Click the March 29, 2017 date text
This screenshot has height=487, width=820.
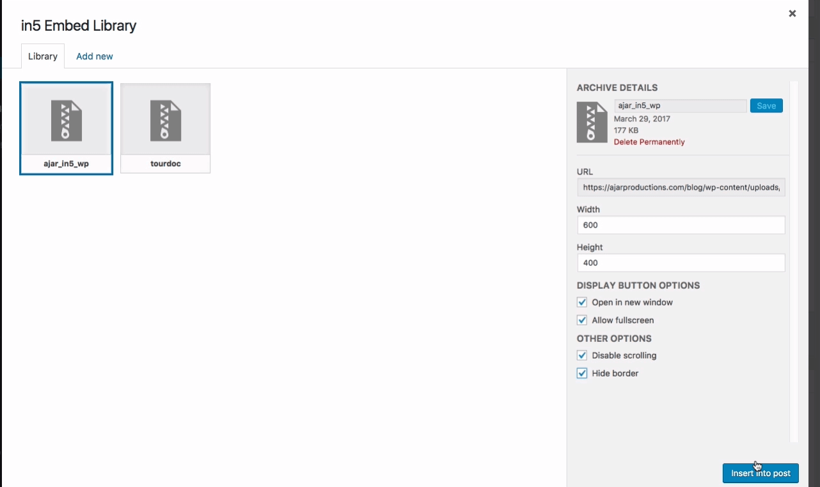[x=642, y=119]
